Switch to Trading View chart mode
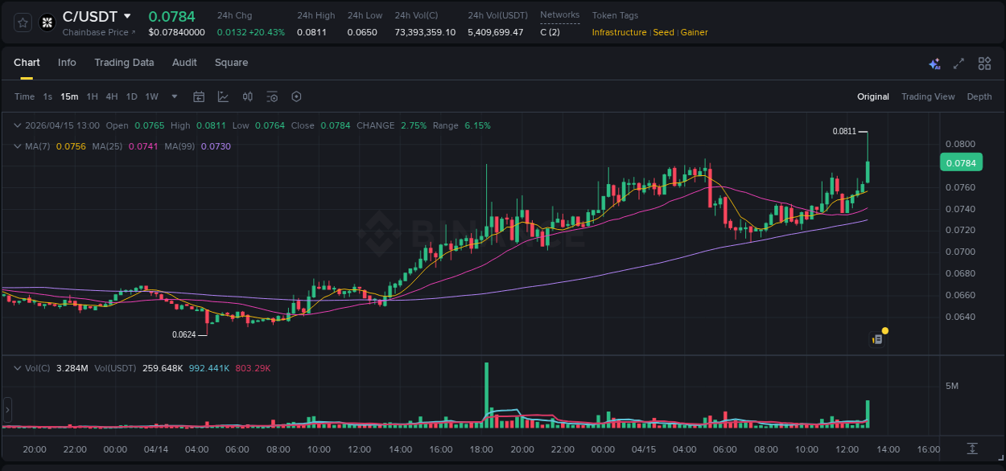The height and width of the screenshot is (471, 1006). click(928, 96)
